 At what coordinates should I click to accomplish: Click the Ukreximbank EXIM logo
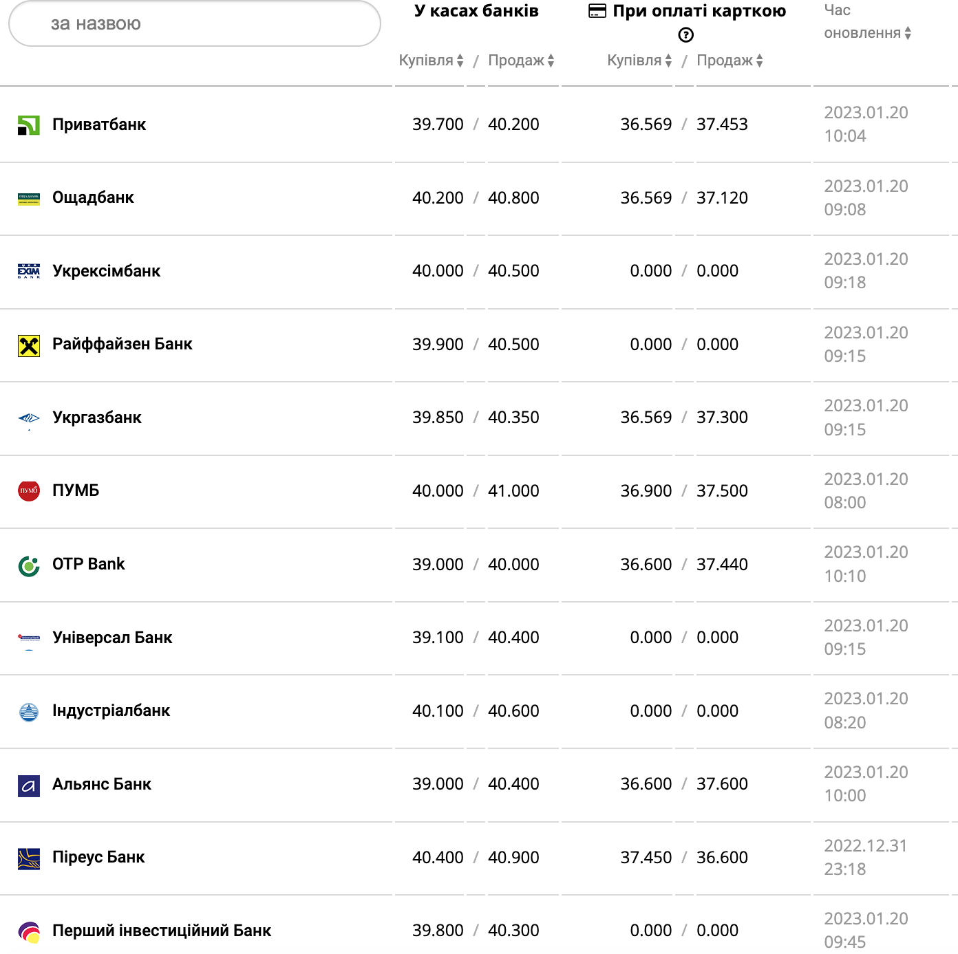click(x=28, y=272)
